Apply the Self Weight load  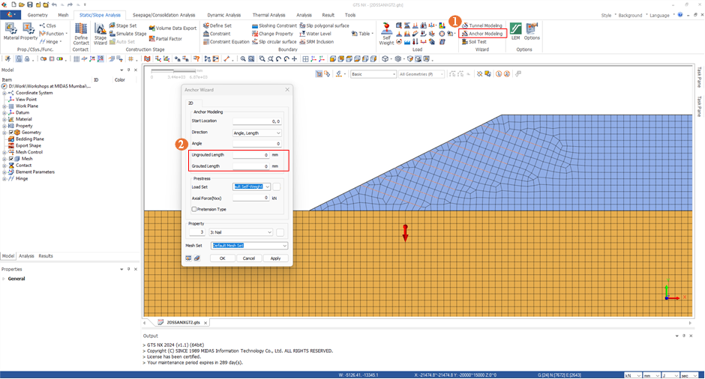tap(386, 34)
